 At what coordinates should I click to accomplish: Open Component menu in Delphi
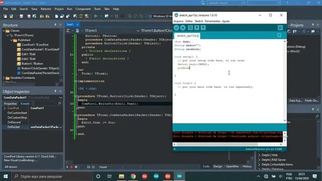[83, 9]
